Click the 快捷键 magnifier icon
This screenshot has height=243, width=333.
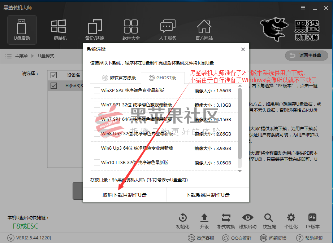click(x=269, y=218)
